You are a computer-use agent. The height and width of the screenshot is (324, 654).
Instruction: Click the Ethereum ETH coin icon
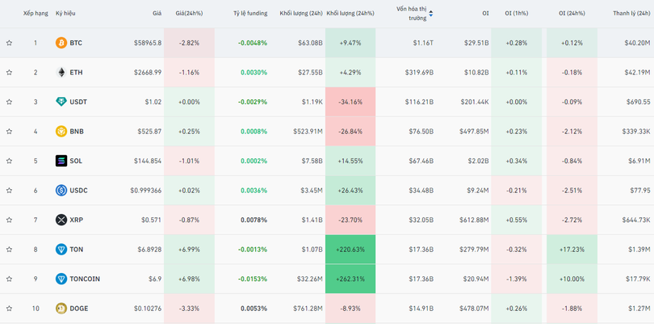(61, 73)
